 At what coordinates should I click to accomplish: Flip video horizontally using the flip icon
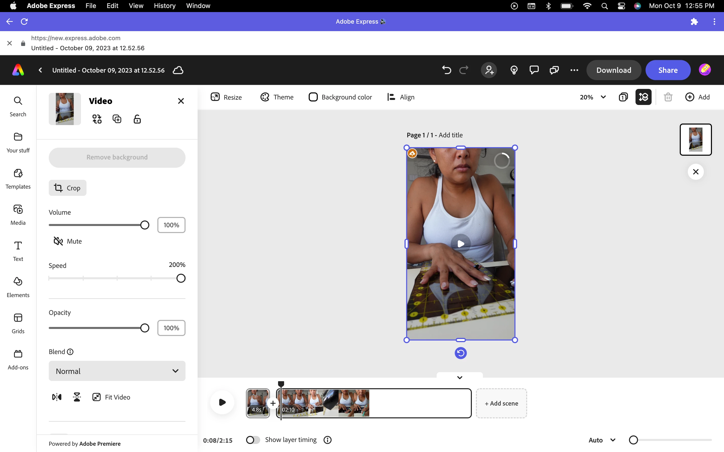tap(57, 397)
